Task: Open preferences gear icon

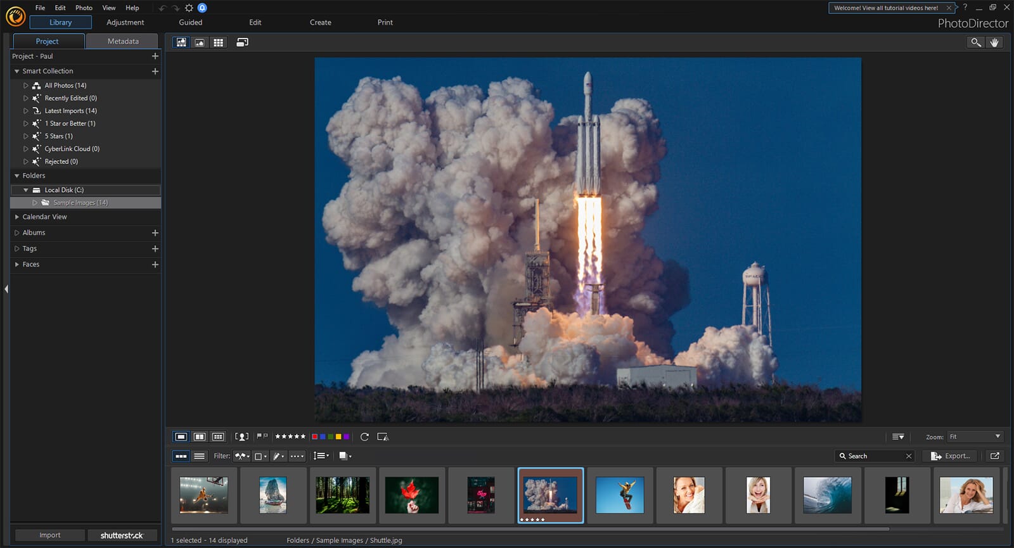Action: [189, 8]
